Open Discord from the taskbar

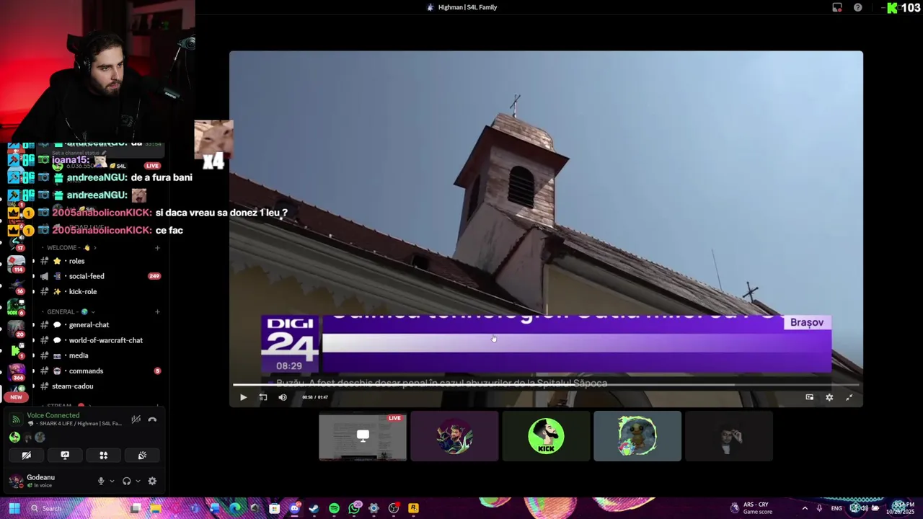coord(294,508)
